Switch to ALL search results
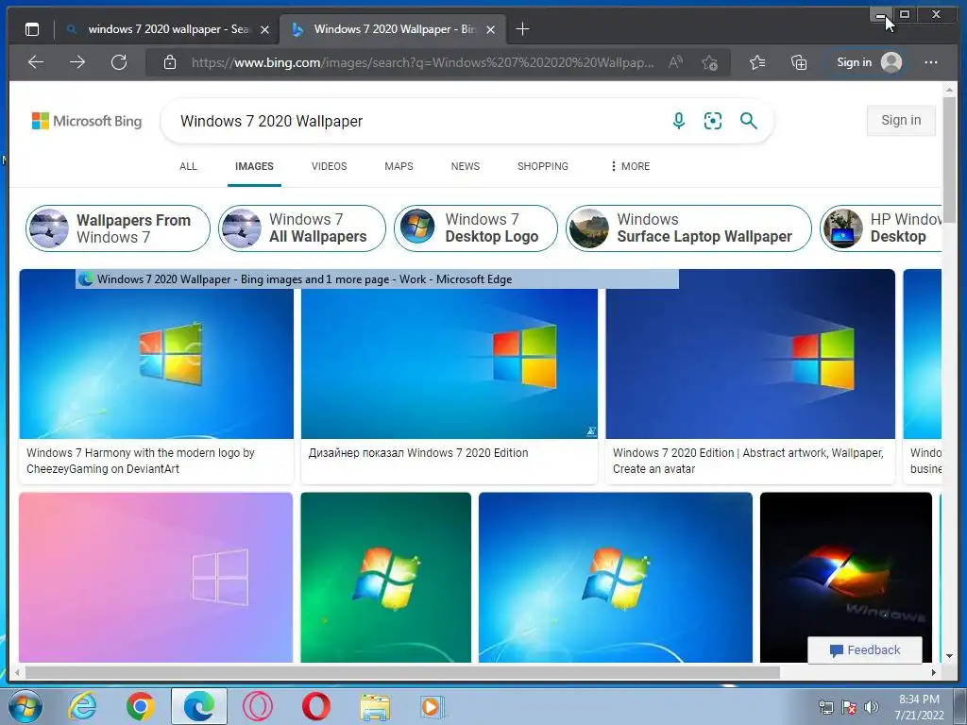 pyautogui.click(x=188, y=166)
